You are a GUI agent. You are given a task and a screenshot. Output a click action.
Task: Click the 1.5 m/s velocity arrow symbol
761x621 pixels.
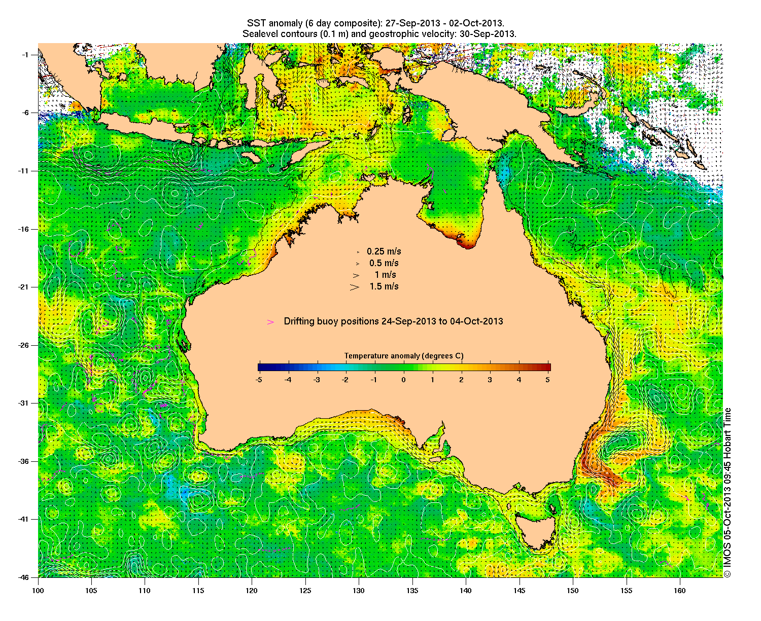pyautogui.click(x=355, y=287)
